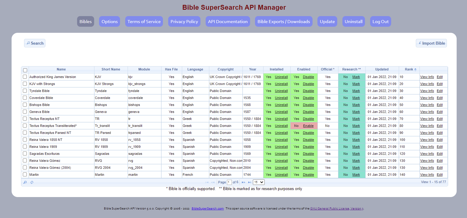The width and height of the screenshot is (467, 218).
Task: Disable the Authorized King James Version
Action: 308,77
